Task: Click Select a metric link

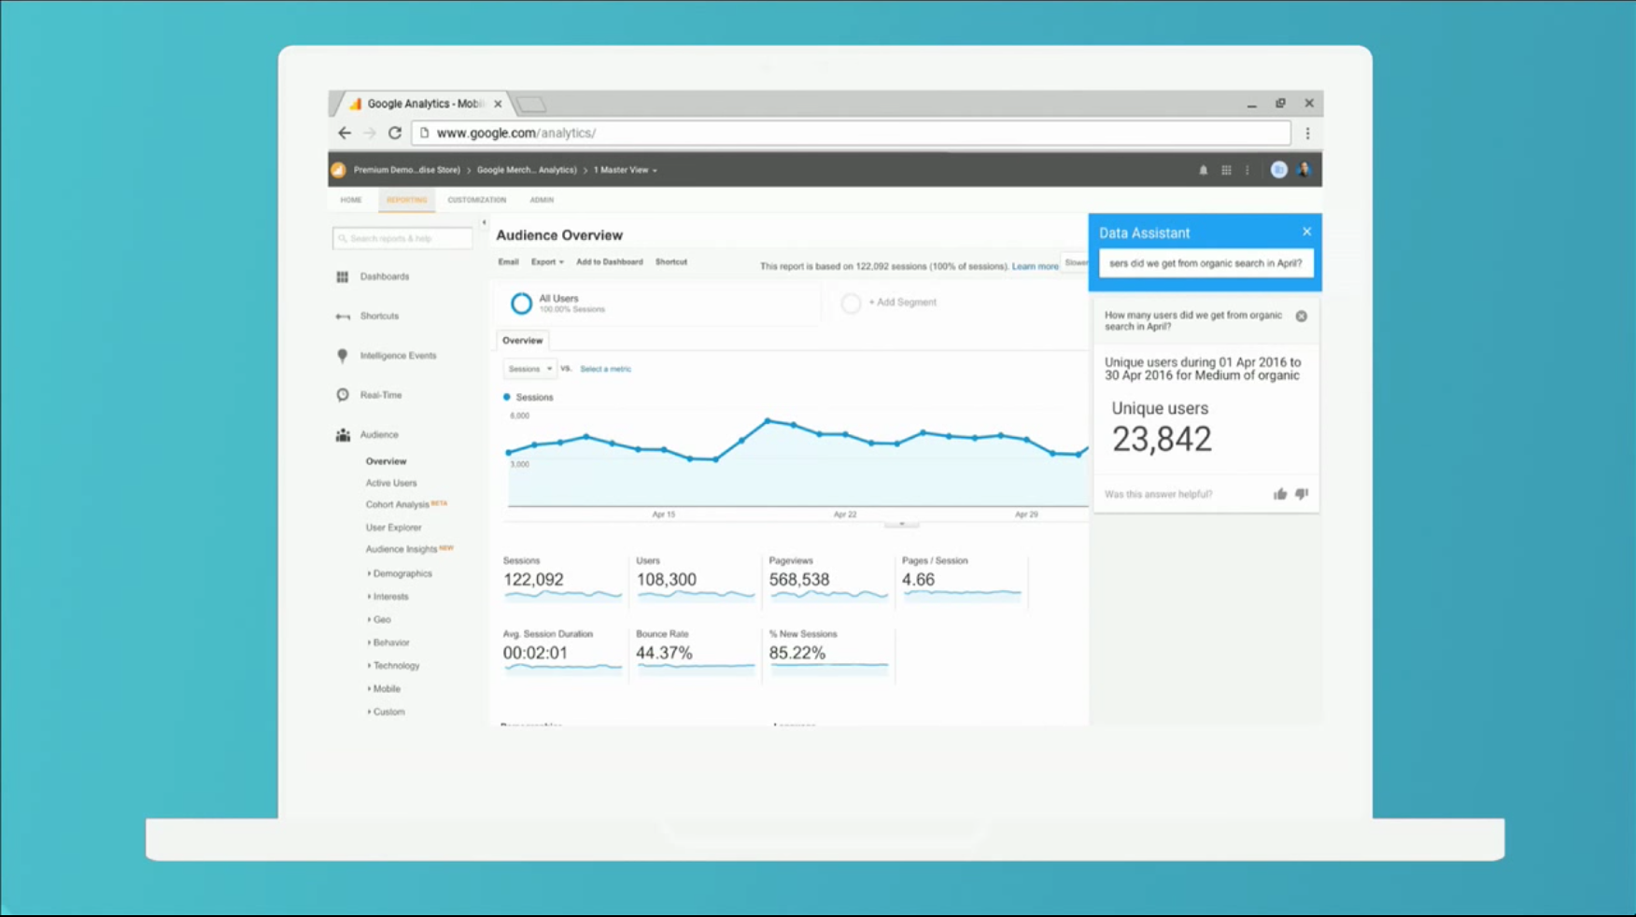Action: (605, 369)
